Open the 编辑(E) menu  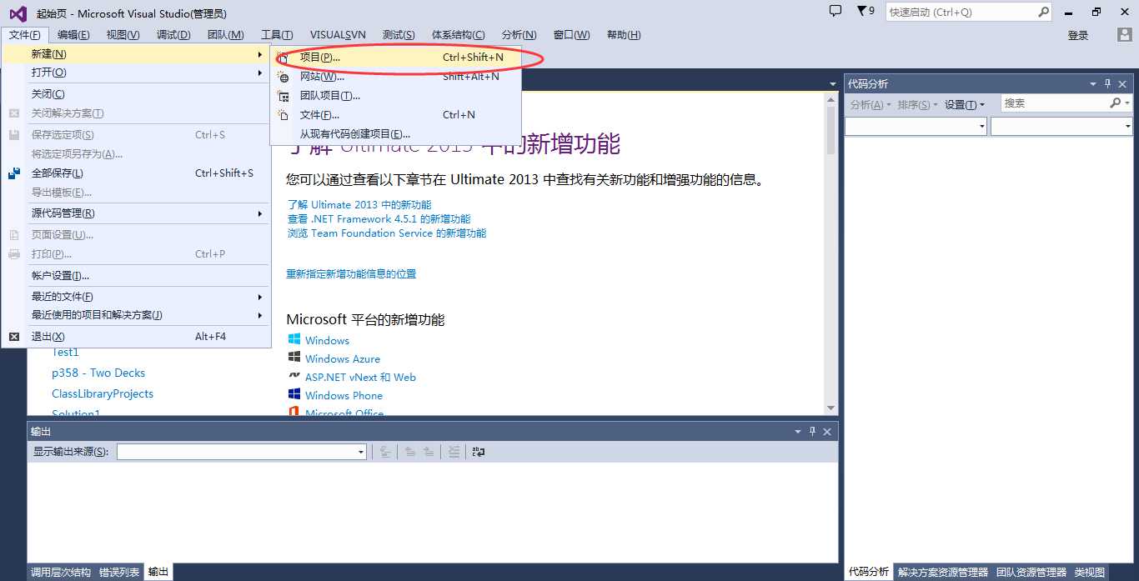pos(73,35)
